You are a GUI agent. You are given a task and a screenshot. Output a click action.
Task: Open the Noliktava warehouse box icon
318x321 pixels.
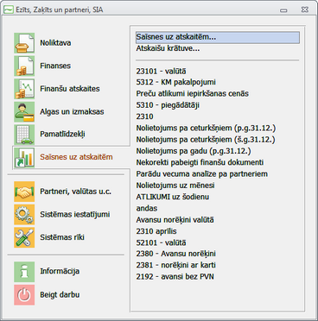point(24,43)
